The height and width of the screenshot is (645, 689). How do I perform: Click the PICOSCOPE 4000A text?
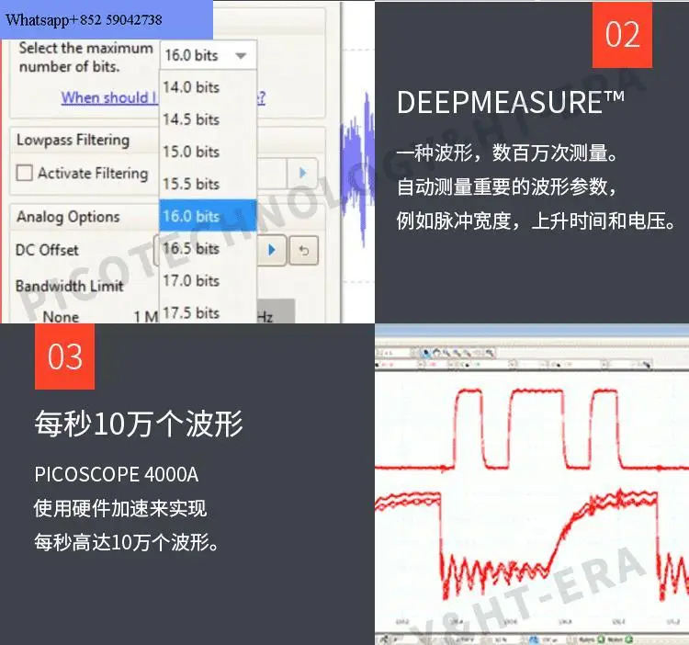(x=117, y=474)
